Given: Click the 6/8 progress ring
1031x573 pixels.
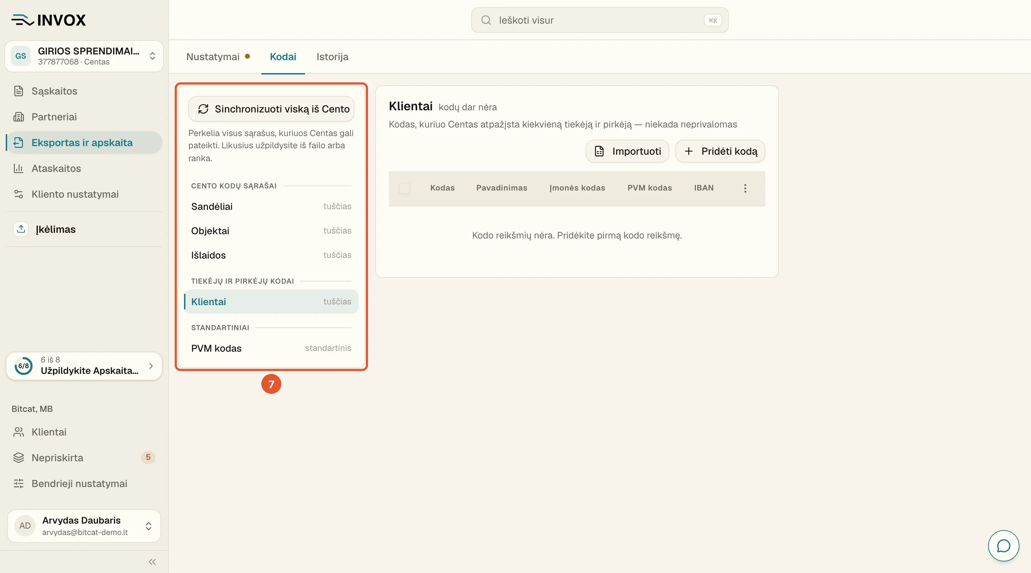Looking at the screenshot, I should (x=24, y=366).
